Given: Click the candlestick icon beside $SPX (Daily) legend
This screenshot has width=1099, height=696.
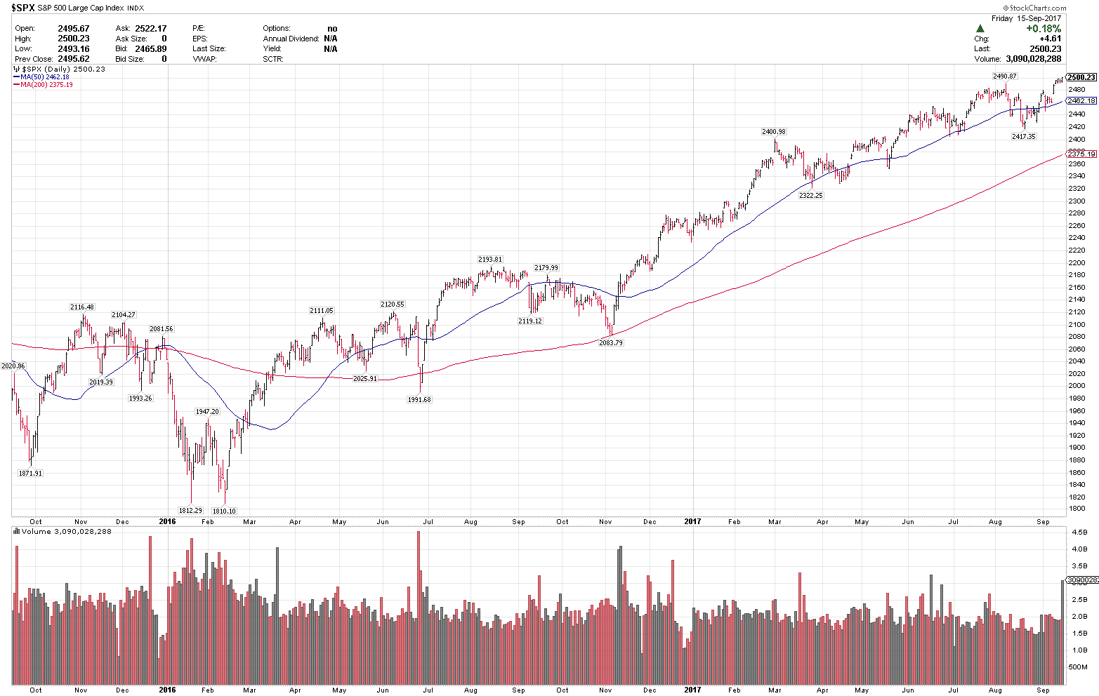Looking at the screenshot, I should click(17, 69).
